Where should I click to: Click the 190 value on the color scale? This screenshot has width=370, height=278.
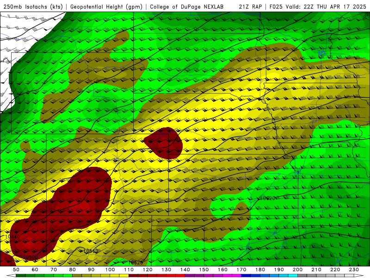[x=279, y=270]
